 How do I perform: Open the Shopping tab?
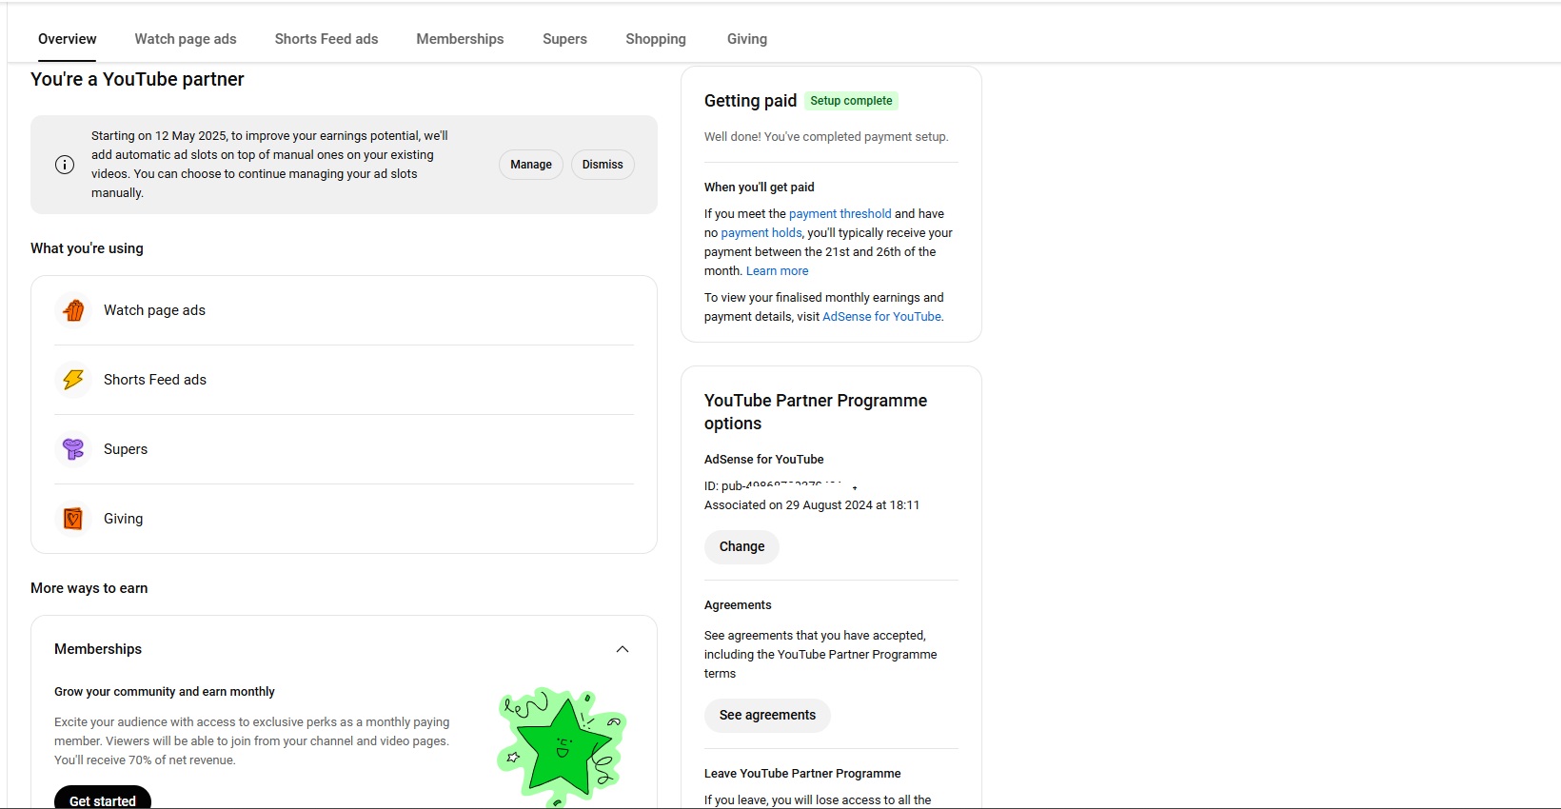point(656,39)
